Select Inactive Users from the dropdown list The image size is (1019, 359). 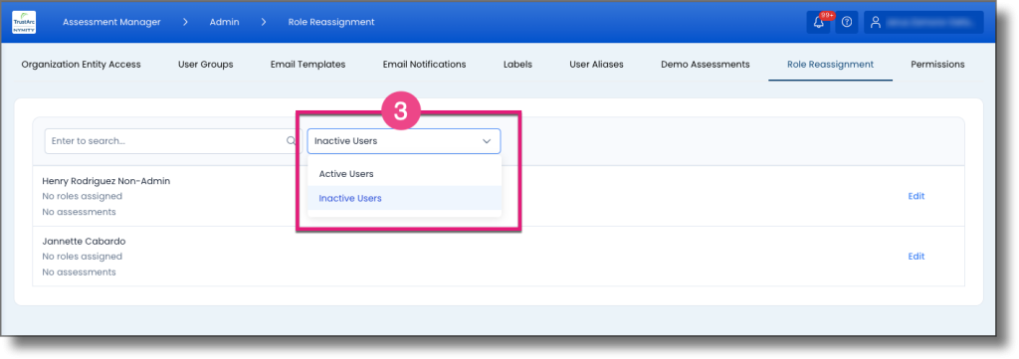click(404, 198)
